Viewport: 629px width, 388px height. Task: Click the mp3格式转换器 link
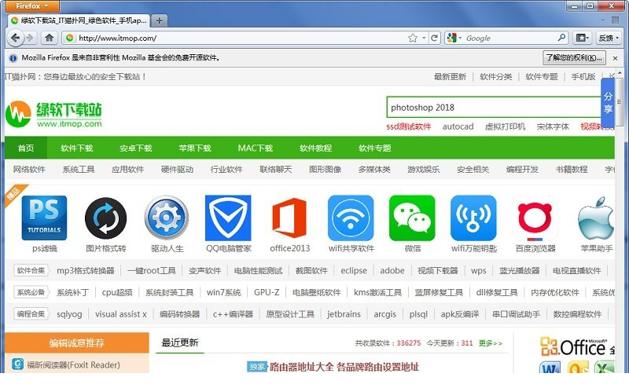click(86, 270)
